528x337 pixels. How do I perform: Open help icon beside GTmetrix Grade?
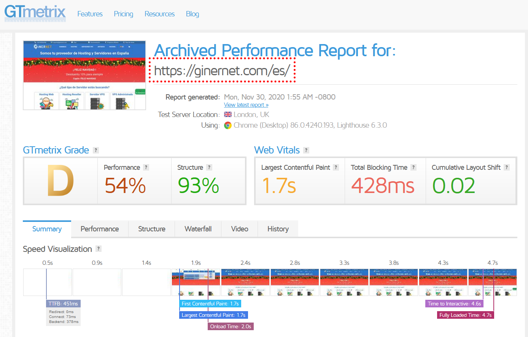(x=96, y=150)
